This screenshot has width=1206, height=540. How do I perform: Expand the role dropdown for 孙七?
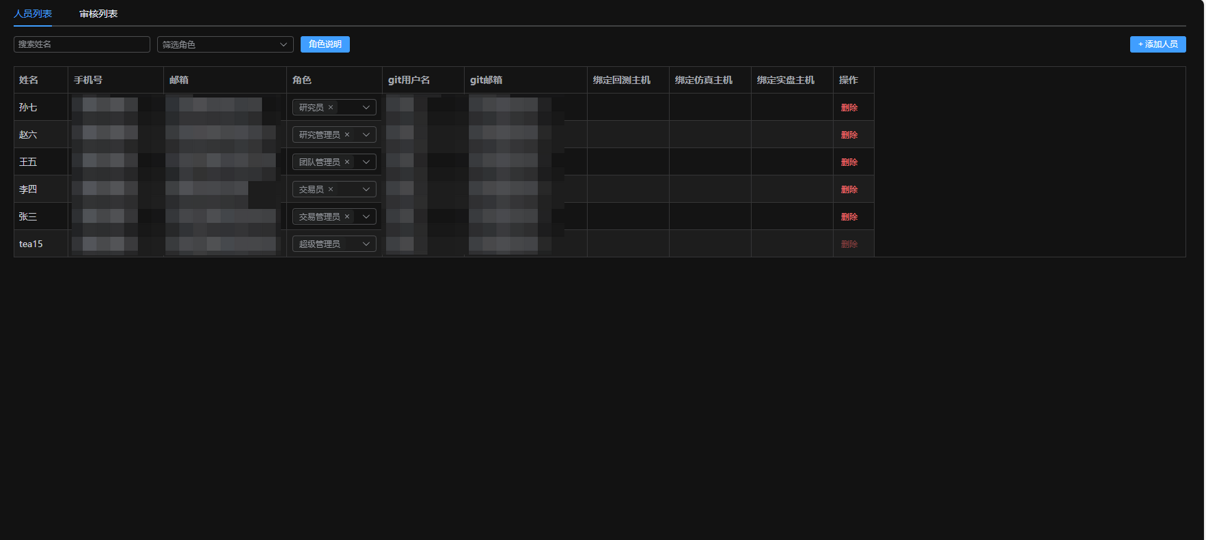[x=366, y=107]
